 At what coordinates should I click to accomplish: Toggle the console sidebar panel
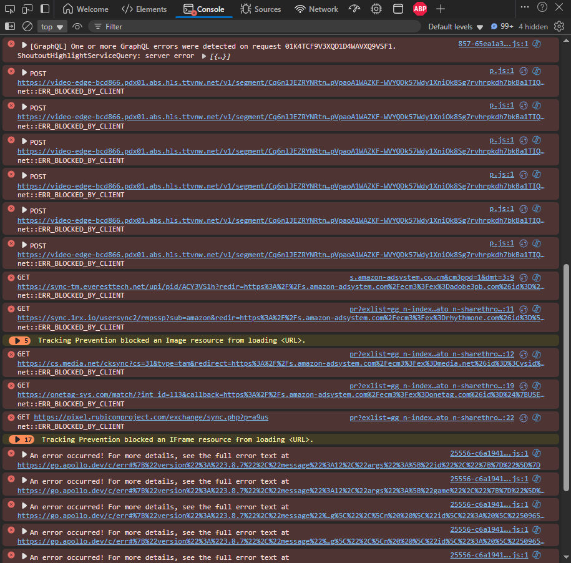coord(10,27)
